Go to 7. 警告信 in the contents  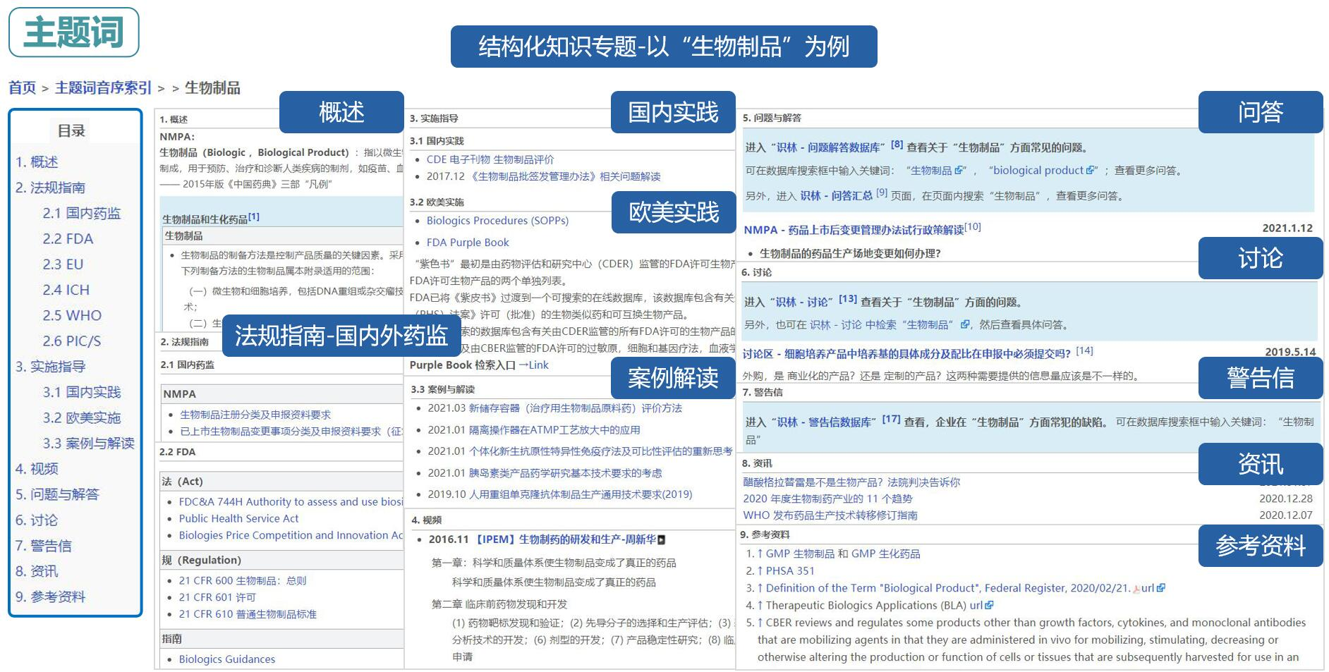click(44, 546)
